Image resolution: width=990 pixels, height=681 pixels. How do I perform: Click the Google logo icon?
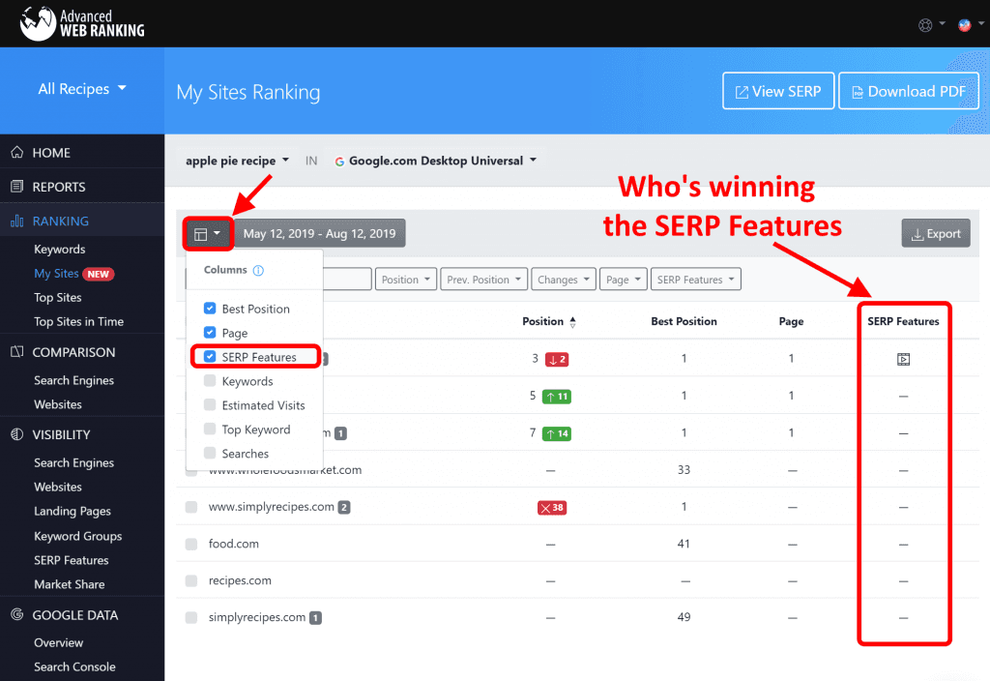point(339,162)
